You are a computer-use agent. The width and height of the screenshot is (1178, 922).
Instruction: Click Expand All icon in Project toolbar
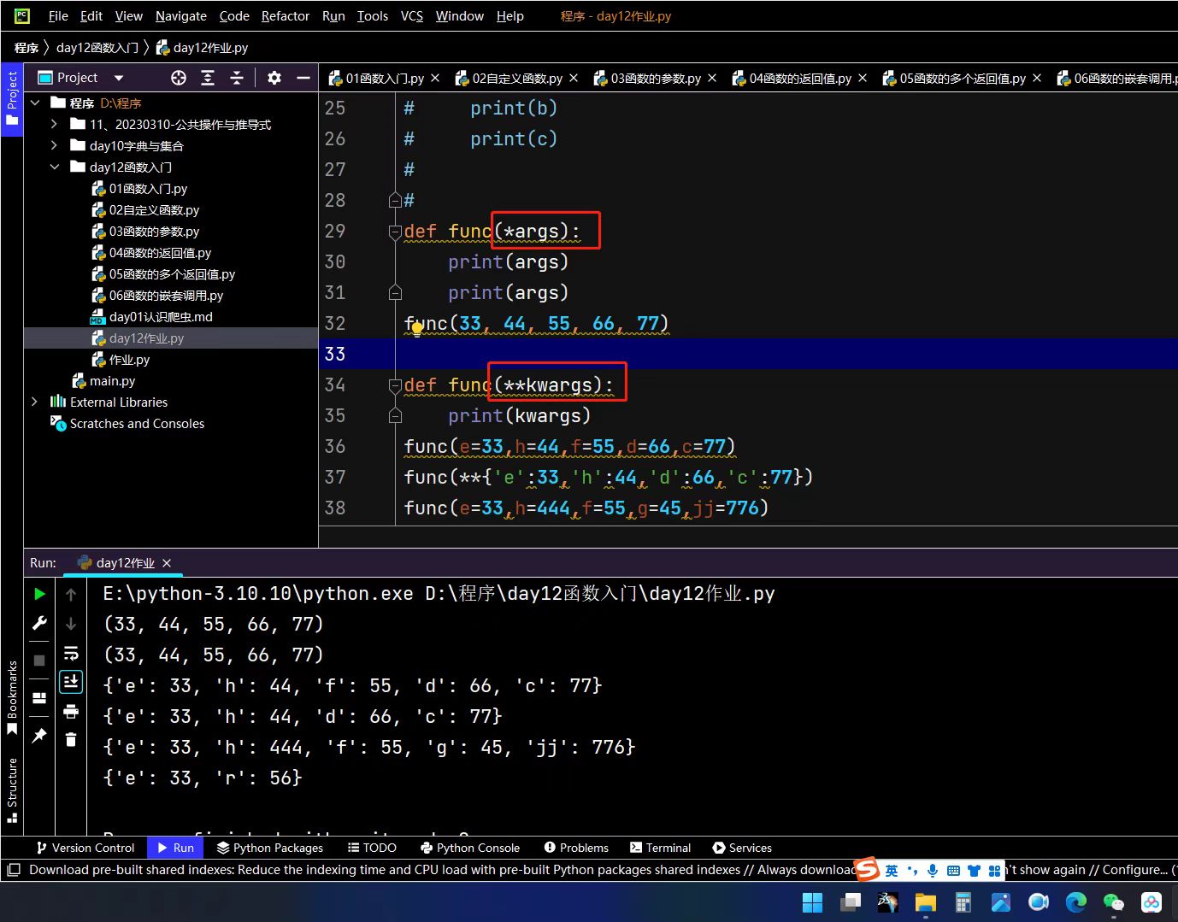pos(208,78)
